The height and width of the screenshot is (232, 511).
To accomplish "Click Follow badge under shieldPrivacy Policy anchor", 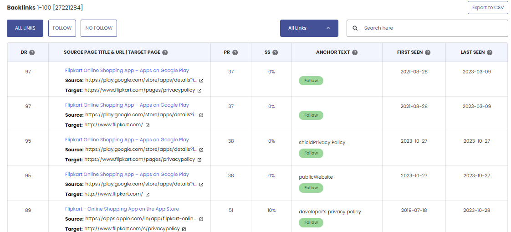I will [x=311, y=153].
